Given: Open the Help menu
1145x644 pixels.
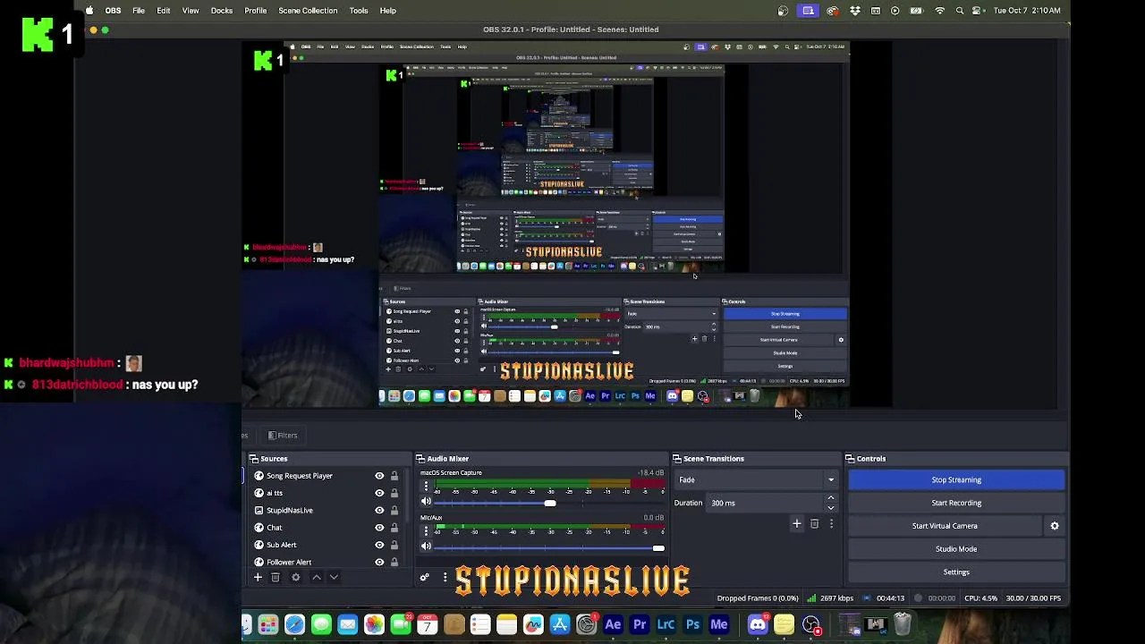Looking at the screenshot, I should 388,11.
